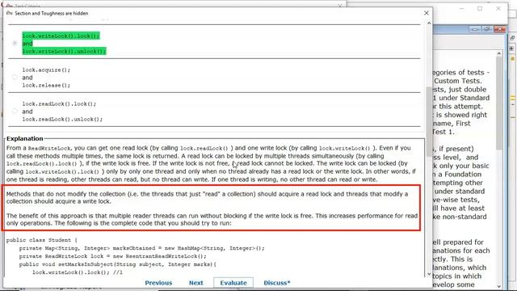The width and height of the screenshot is (517, 291).
Task: Click the 'lock.writeLock().lock(); //1' code line
Action: pyautogui.click(x=78, y=272)
